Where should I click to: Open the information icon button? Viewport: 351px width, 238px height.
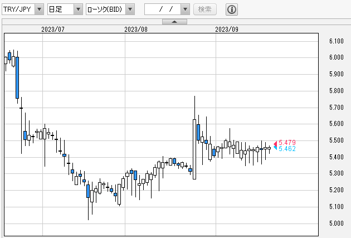point(232,9)
